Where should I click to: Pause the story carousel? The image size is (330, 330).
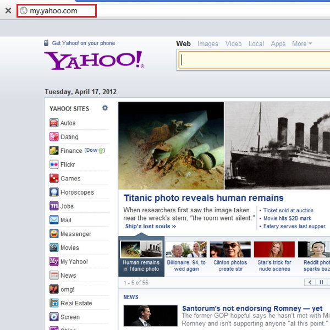321,282
